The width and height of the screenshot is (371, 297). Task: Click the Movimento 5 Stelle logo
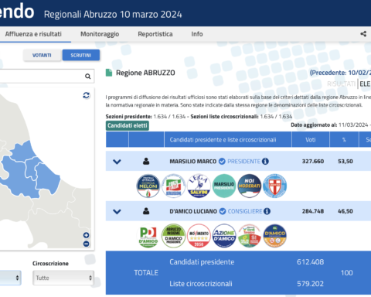click(199, 236)
